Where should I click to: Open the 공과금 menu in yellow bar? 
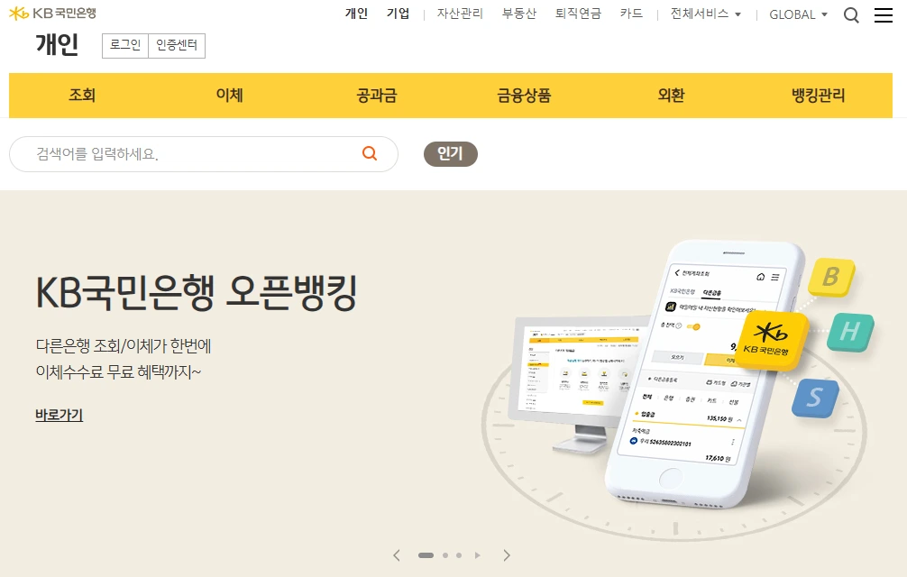point(377,96)
